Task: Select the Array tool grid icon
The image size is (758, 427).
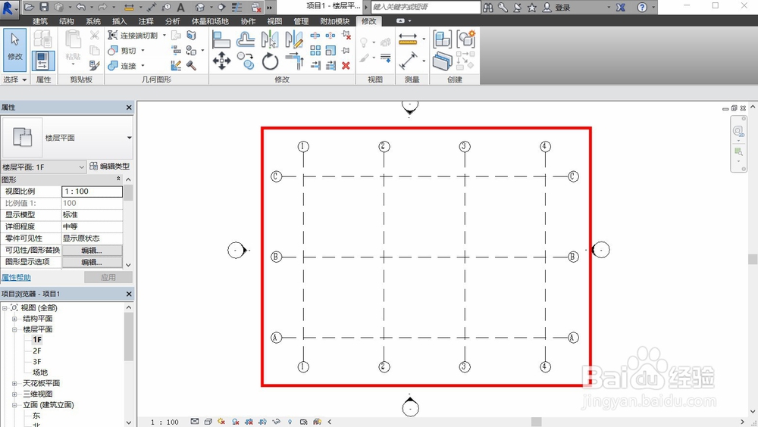Action: point(315,50)
